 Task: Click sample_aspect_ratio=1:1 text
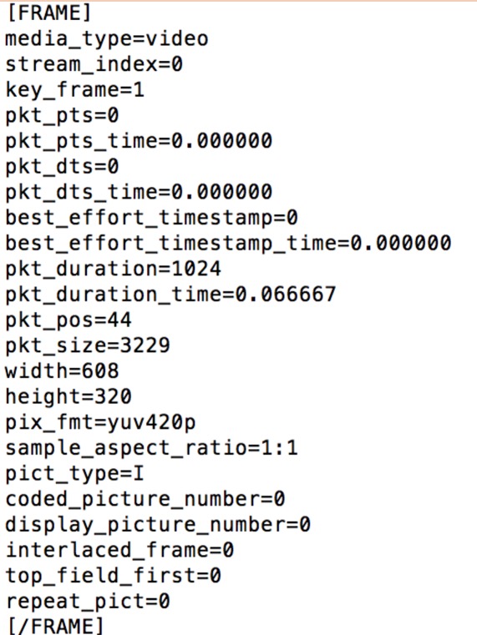coord(151,447)
